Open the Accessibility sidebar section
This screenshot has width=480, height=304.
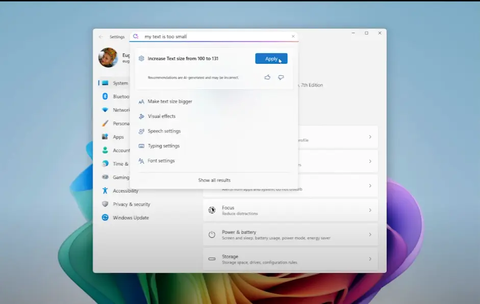click(125, 190)
